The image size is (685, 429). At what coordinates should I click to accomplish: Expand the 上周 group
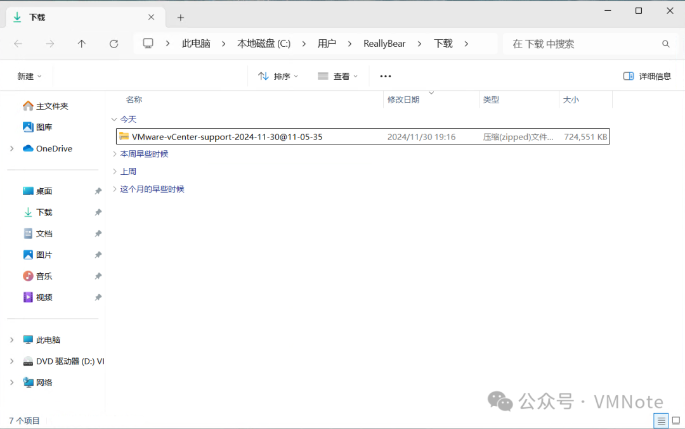pos(114,171)
